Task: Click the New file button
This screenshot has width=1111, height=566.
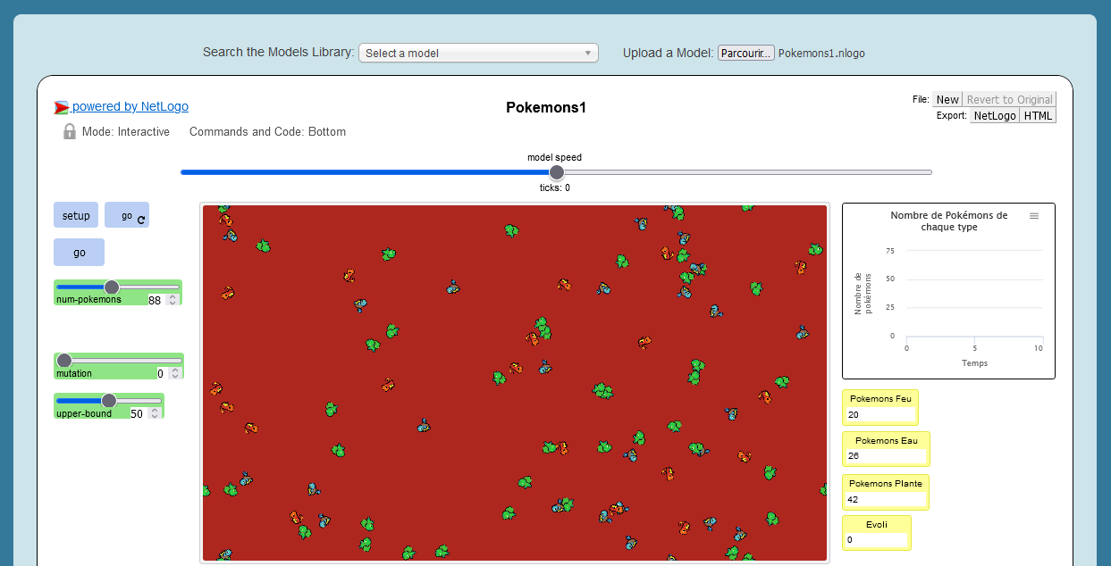Action: point(947,99)
